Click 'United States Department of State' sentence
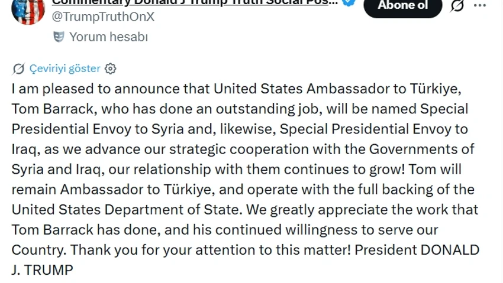This screenshot has width=503, height=283. 125,210
